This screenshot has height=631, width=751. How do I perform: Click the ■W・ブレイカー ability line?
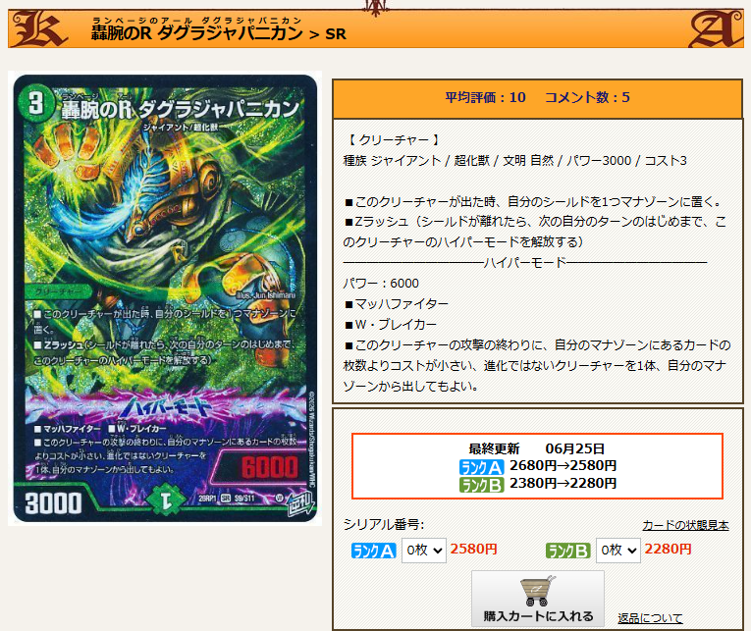click(391, 325)
